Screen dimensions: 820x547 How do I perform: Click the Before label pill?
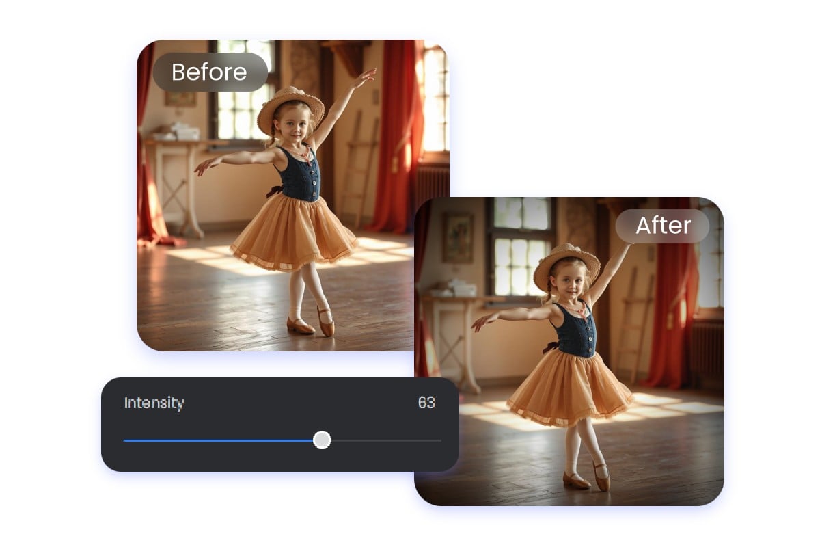click(209, 72)
